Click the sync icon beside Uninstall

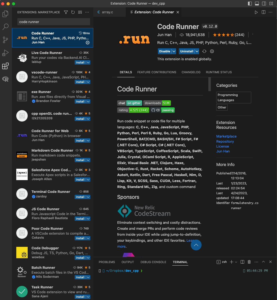pos(205,51)
